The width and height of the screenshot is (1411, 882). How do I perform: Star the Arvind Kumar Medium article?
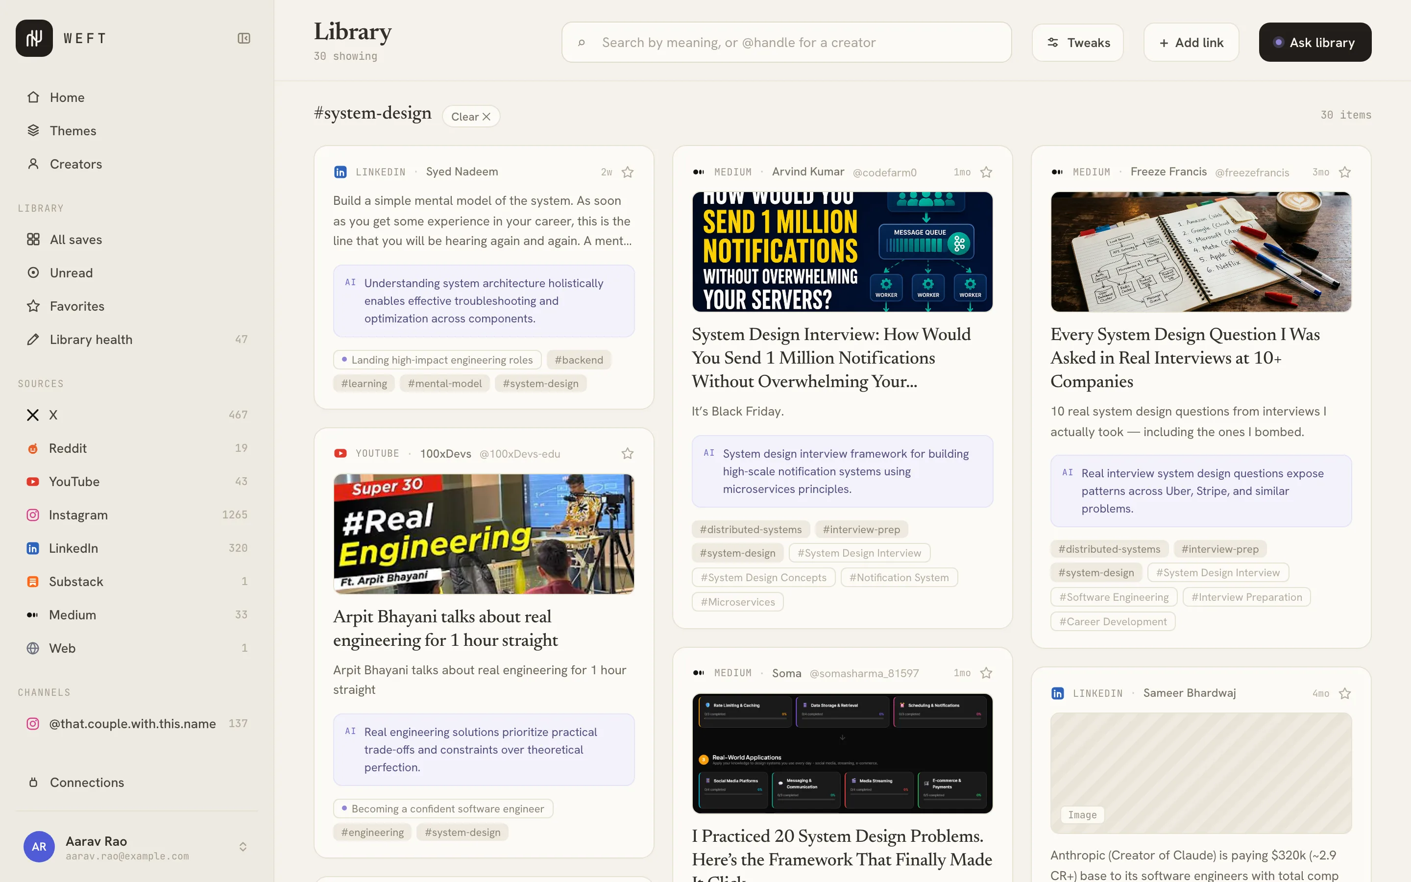tap(986, 172)
